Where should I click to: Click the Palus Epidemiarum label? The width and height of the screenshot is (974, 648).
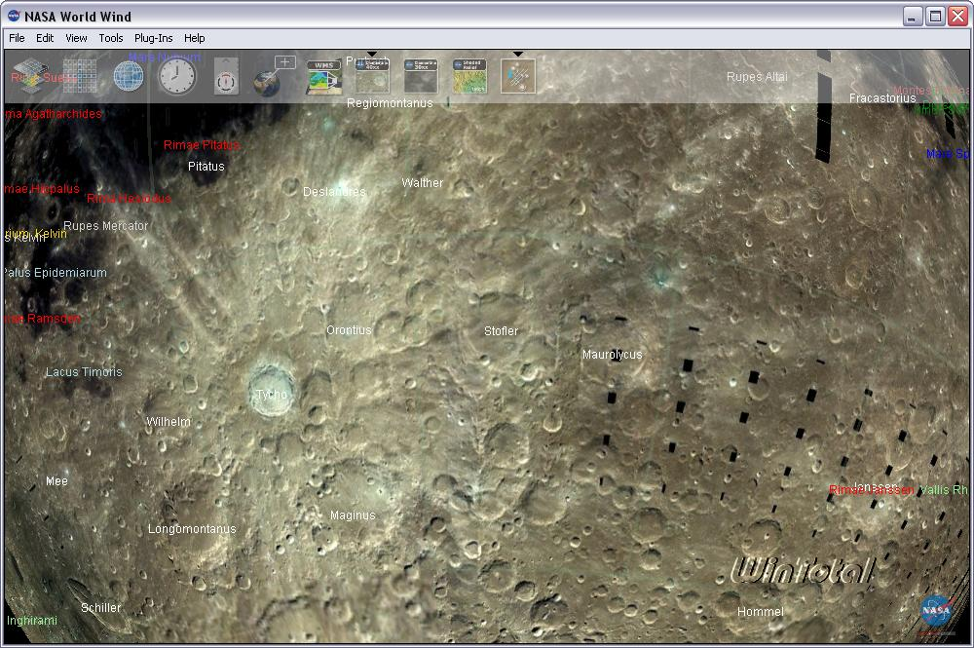(x=56, y=272)
